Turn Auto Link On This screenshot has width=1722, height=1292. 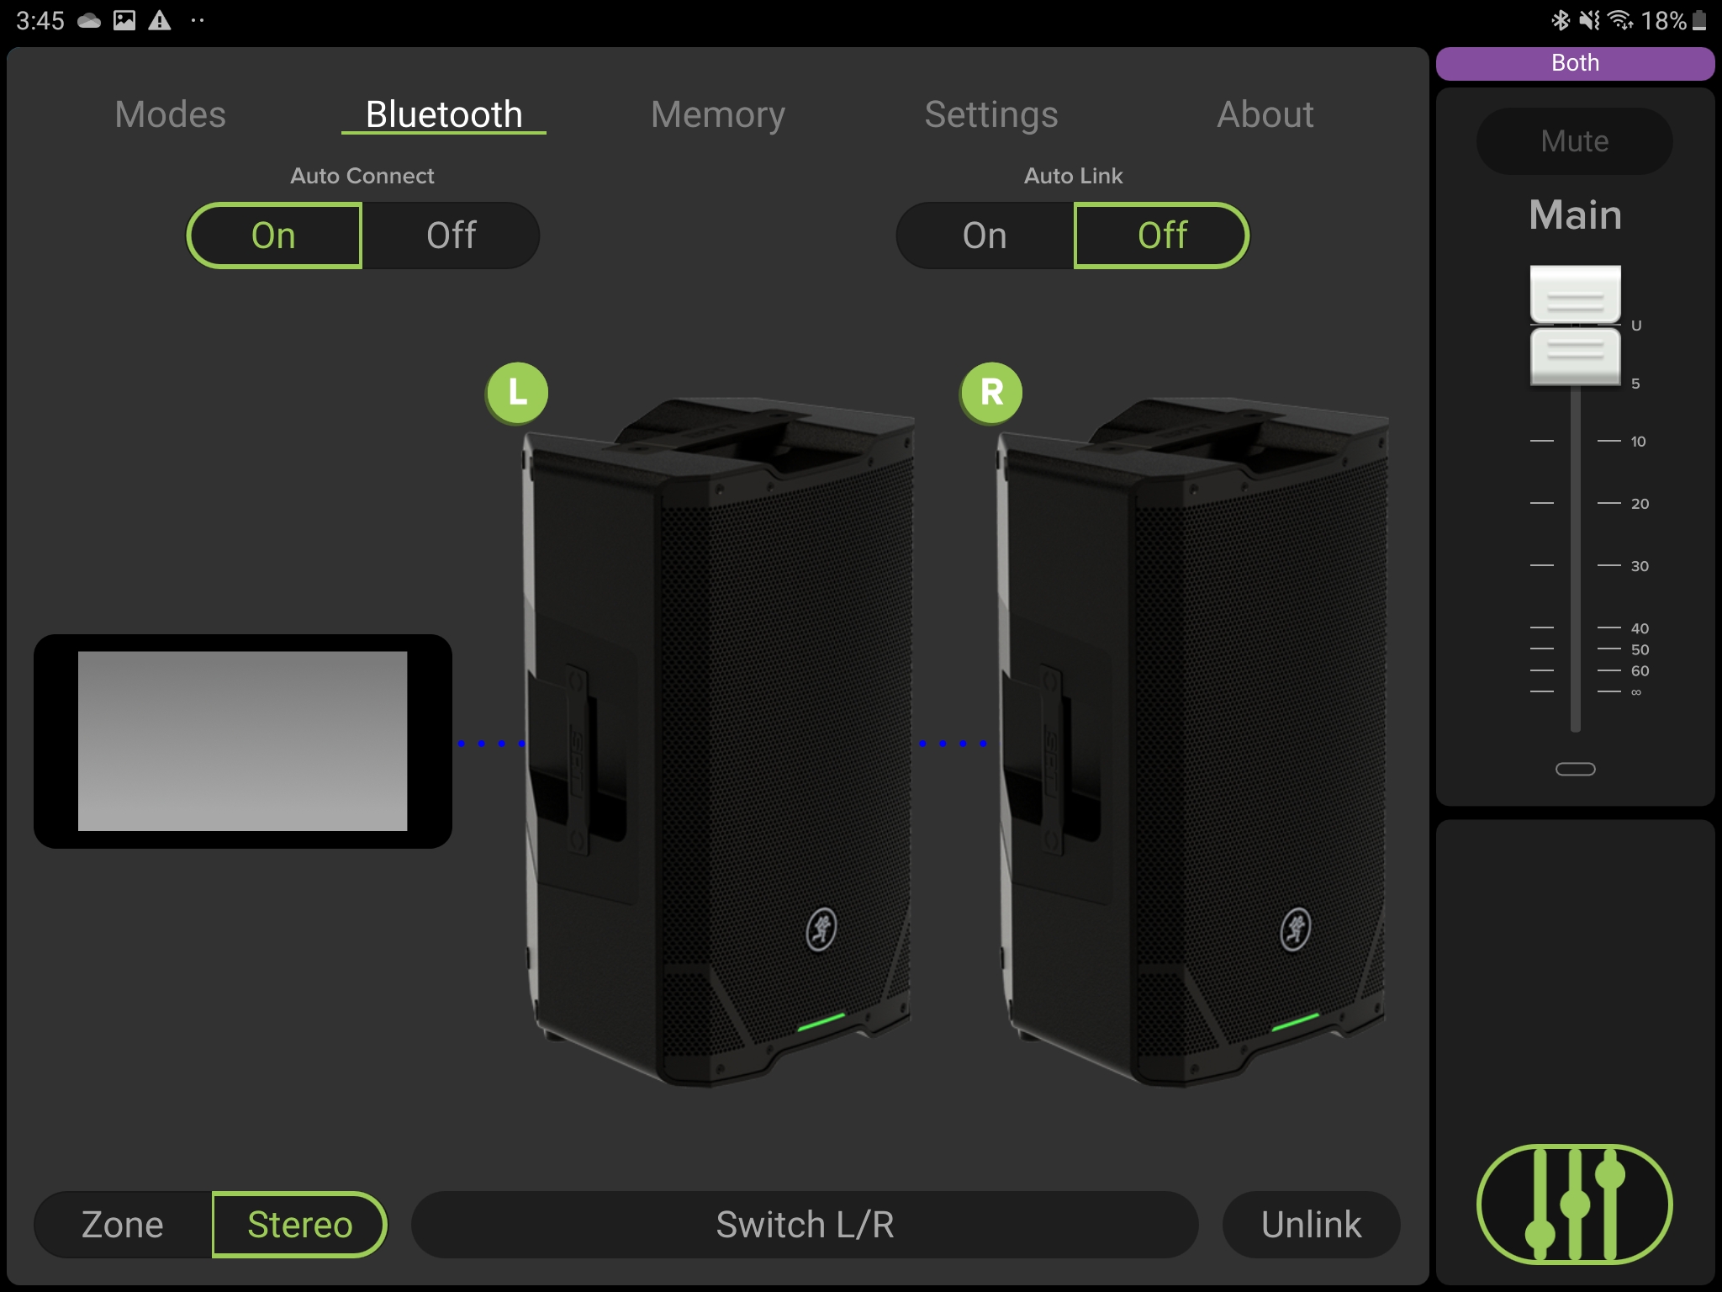click(985, 236)
